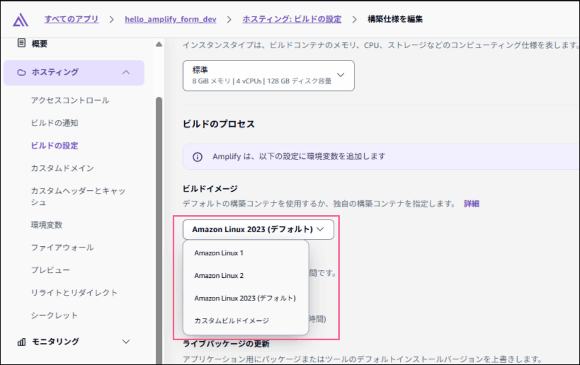Toggle the Amazon Linux 2023 build image dropdown
The width and height of the screenshot is (580, 365).
point(258,230)
